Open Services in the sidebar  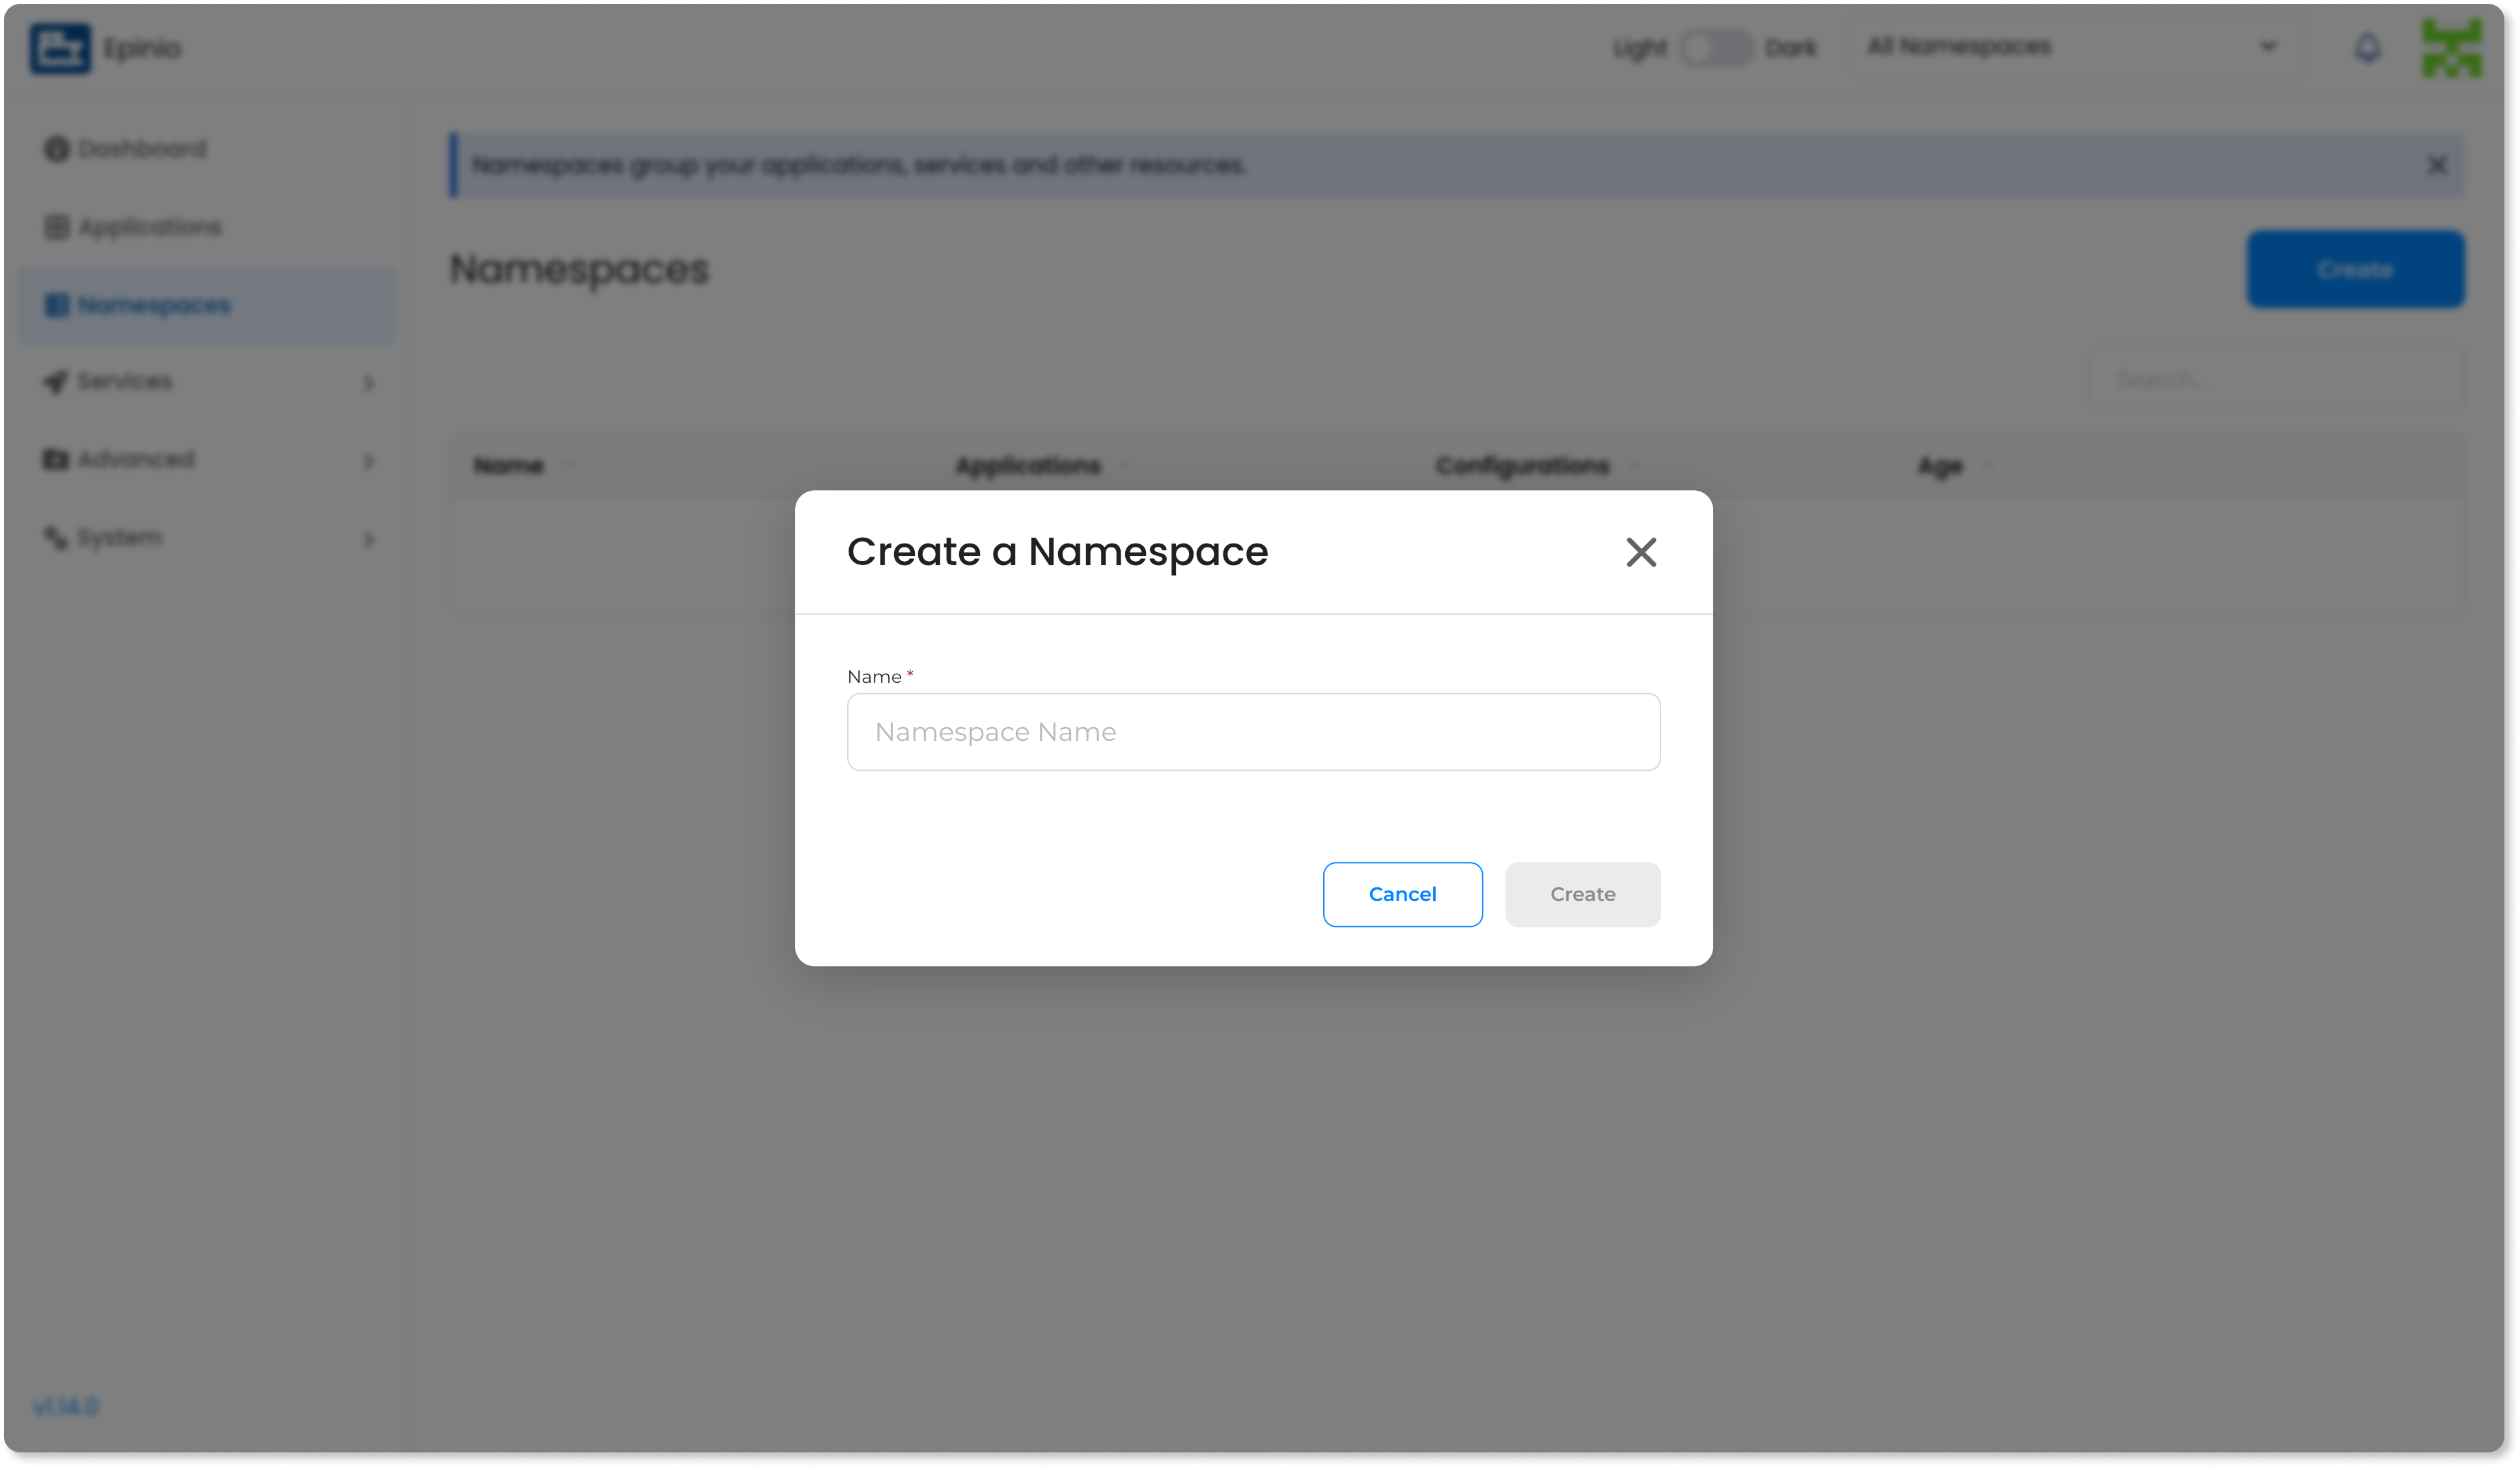pos(206,382)
